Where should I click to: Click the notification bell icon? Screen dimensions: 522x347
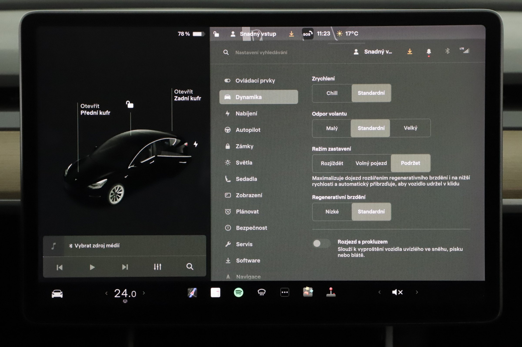[429, 51]
